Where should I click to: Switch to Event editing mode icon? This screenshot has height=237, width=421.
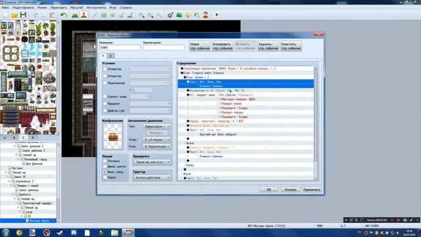84,14
